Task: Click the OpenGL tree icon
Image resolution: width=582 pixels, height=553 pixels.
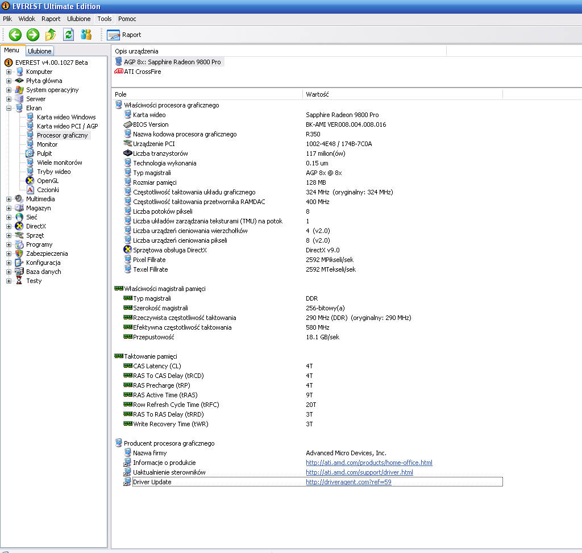Action: pyautogui.click(x=30, y=181)
